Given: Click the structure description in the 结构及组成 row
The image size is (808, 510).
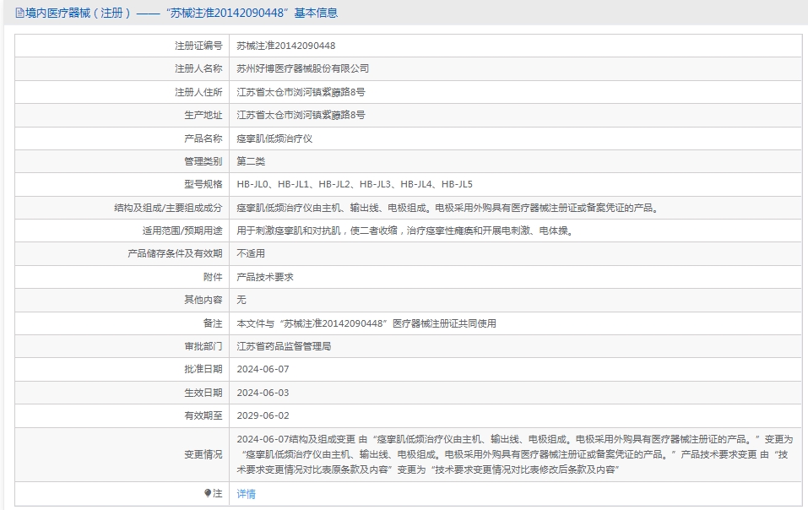Looking at the screenshot, I should click(x=448, y=208).
